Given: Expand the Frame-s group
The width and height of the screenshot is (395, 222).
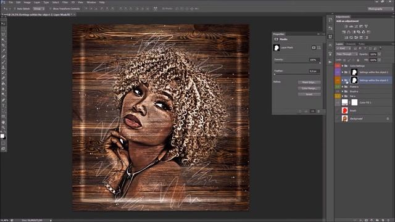Looking at the screenshot, I should (343, 86).
